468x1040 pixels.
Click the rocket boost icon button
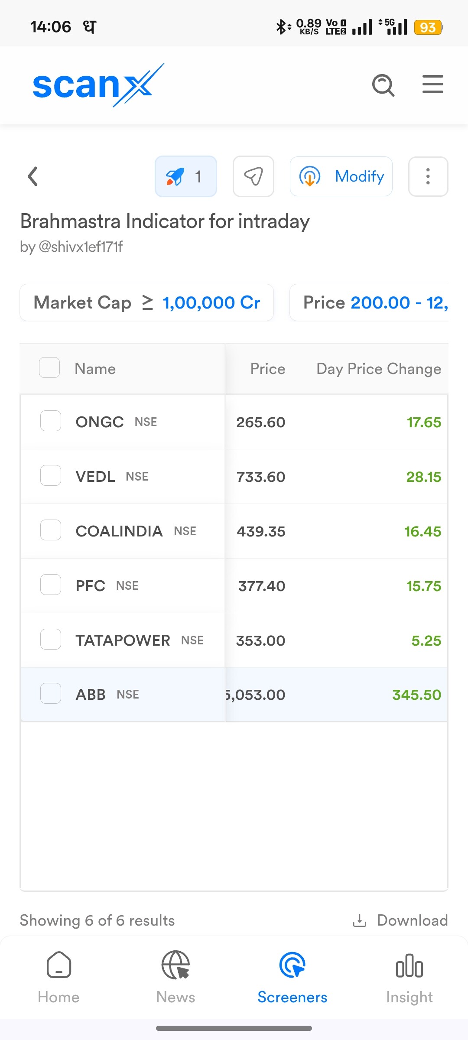(185, 176)
